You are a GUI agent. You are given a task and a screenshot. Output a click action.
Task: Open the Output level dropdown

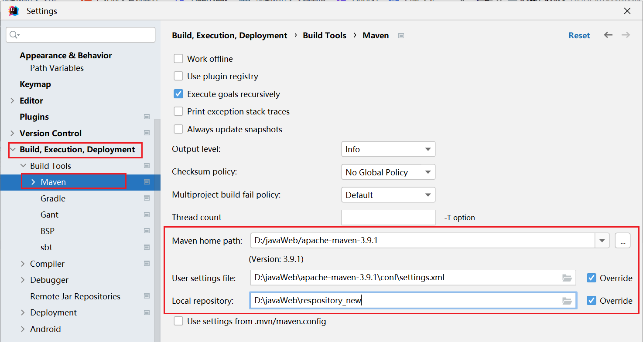(388, 149)
